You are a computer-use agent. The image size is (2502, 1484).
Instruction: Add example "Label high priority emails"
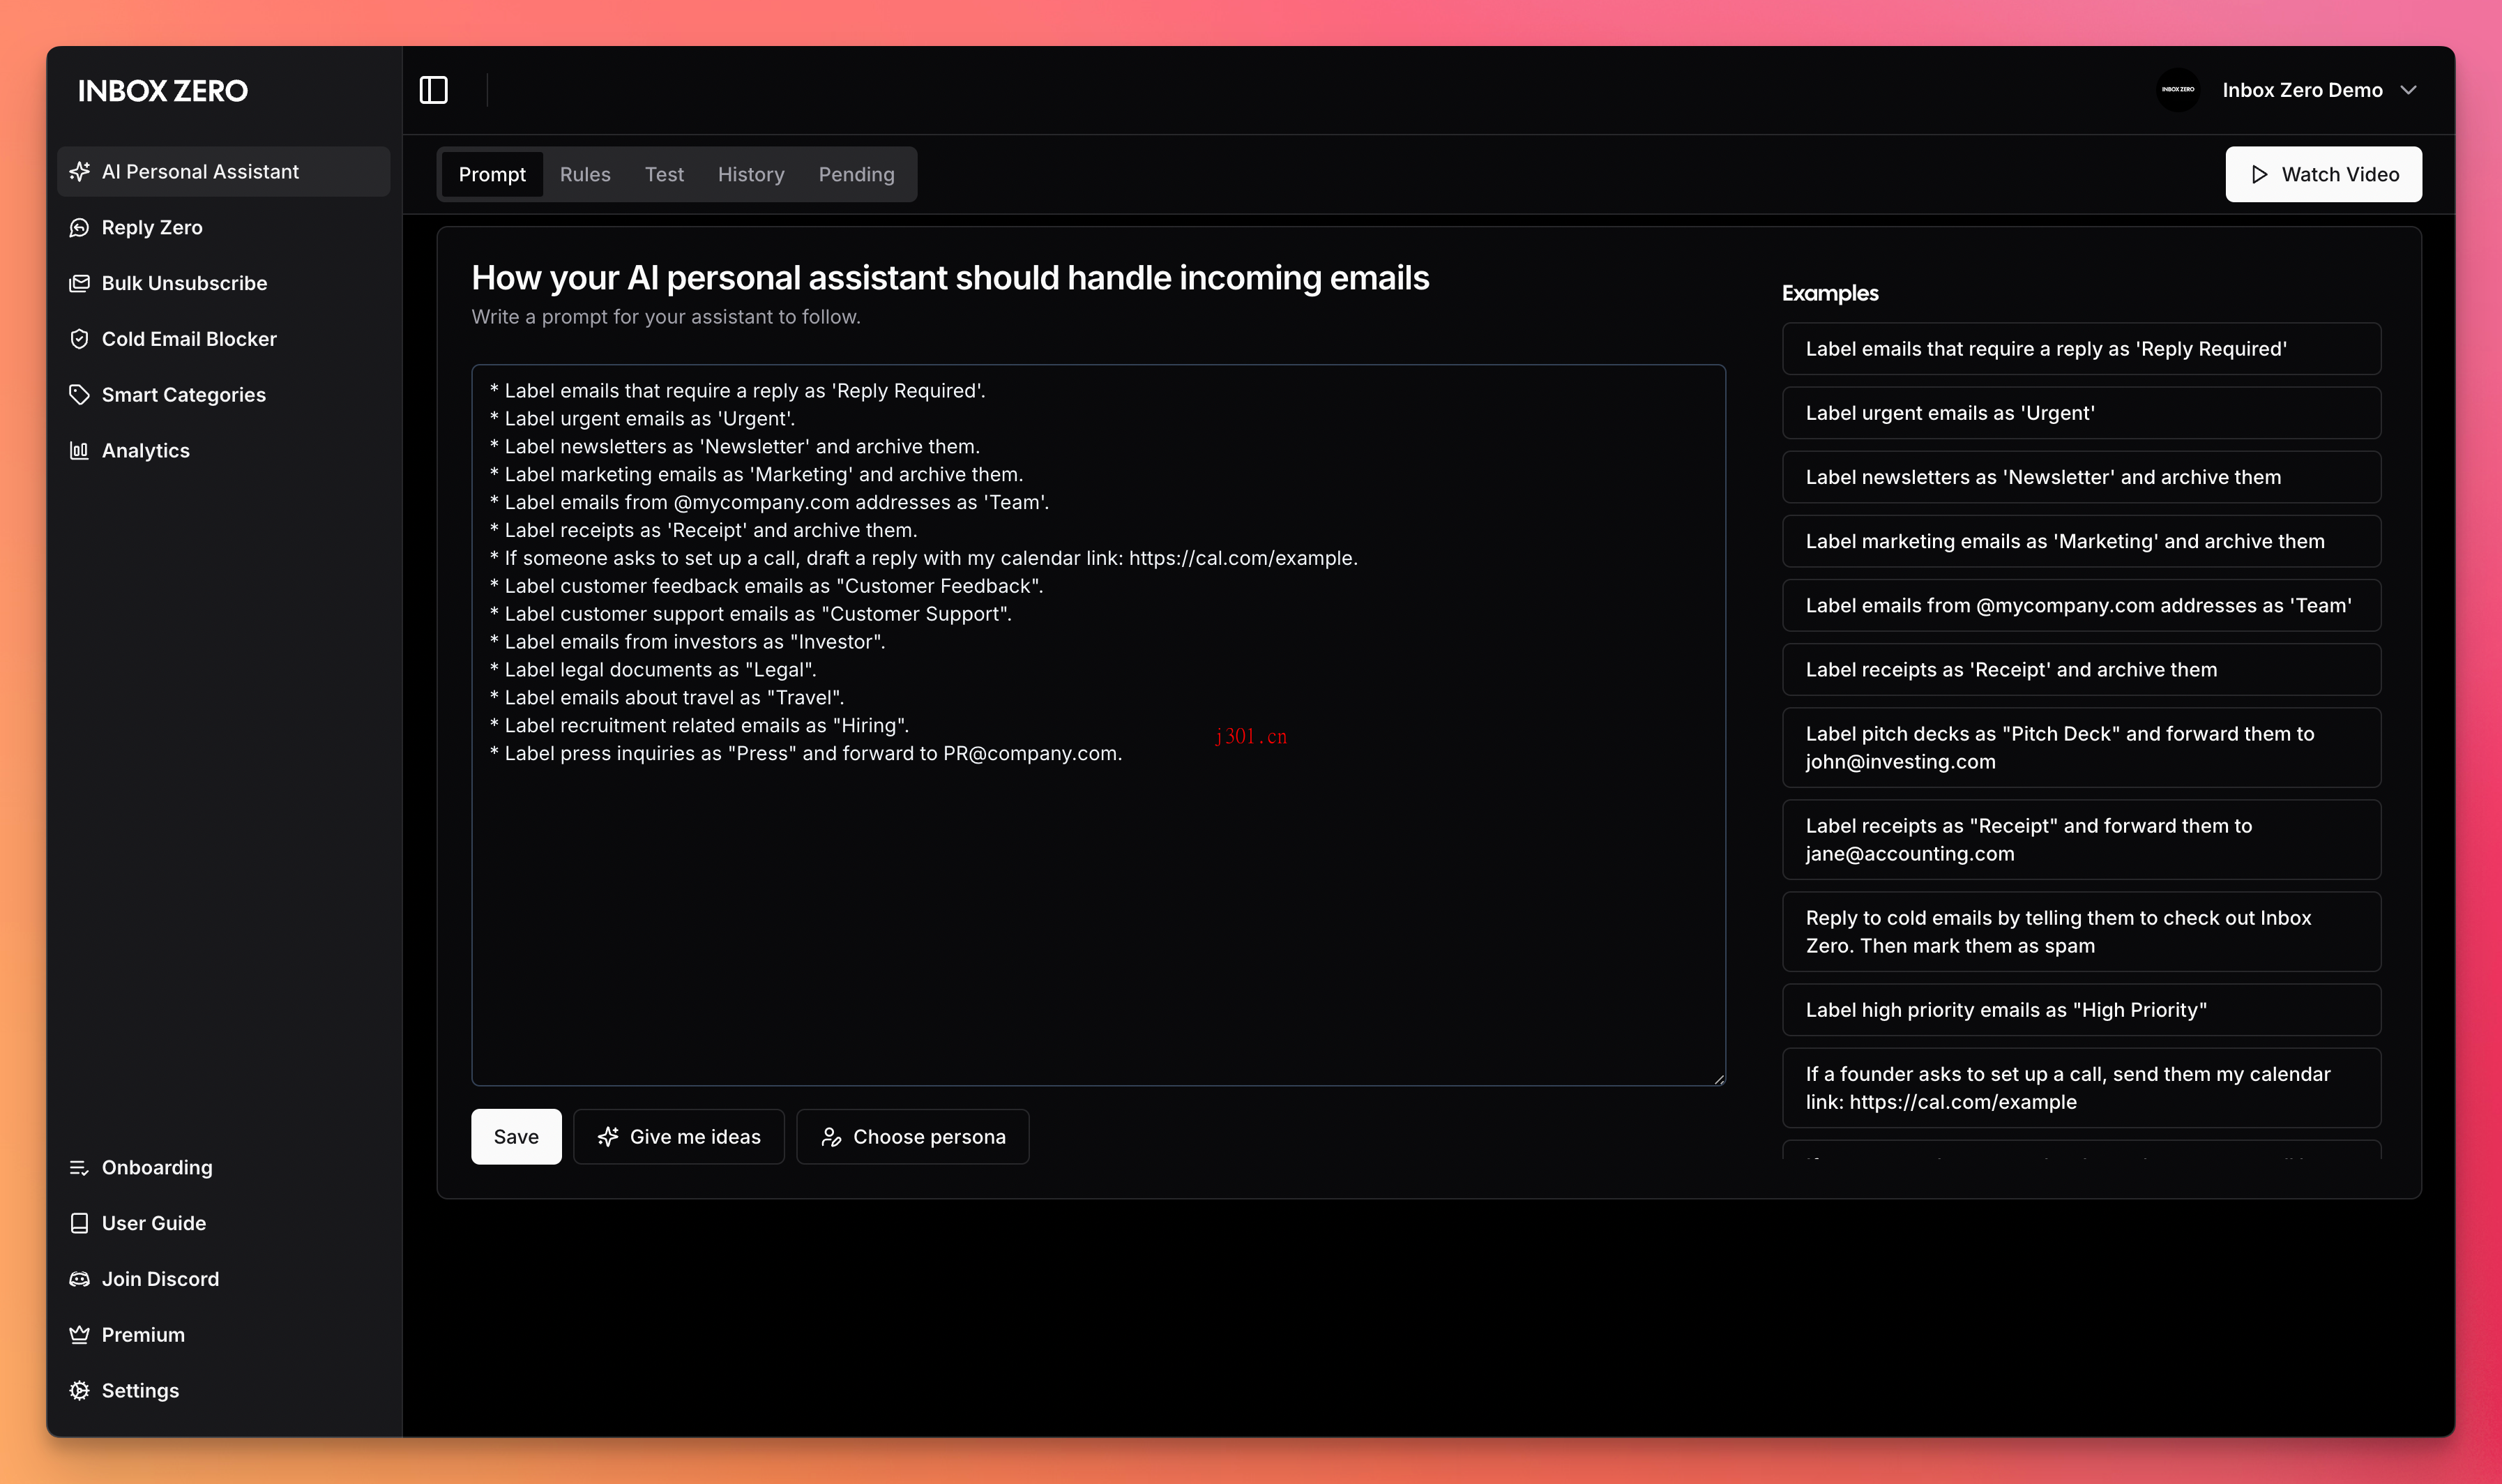coord(2082,1010)
